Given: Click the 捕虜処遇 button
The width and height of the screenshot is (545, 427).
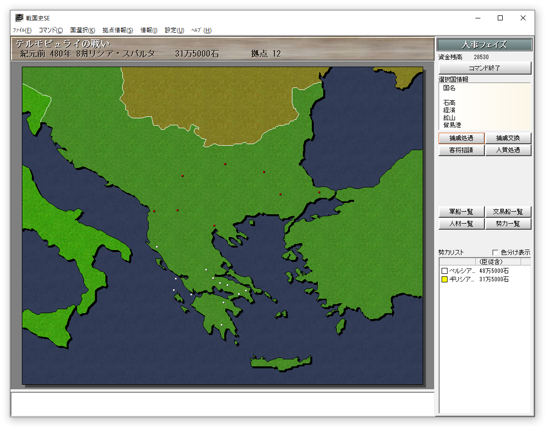Looking at the screenshot, I should click(x=461, y=138).
